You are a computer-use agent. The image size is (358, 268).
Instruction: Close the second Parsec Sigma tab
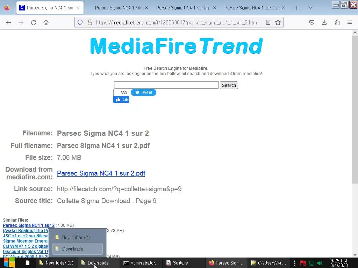[146, 8]
